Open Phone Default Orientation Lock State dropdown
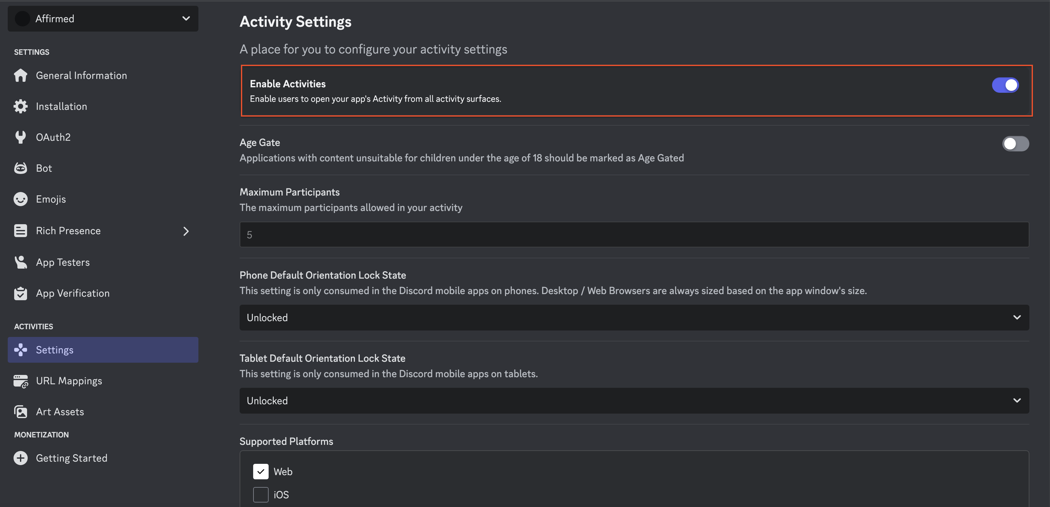This screenshot has width=1050, height=507. tap(634, 318)
